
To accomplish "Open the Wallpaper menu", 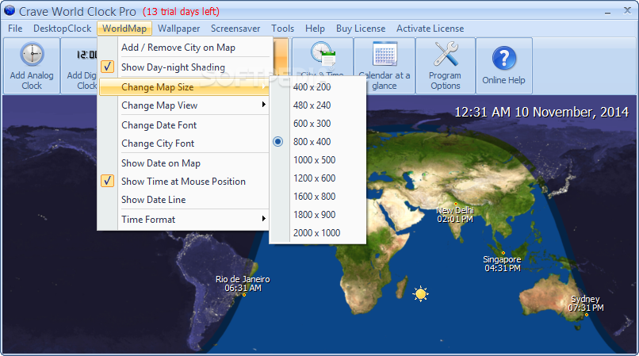I will pyautogui.click(x=179, y=29).
